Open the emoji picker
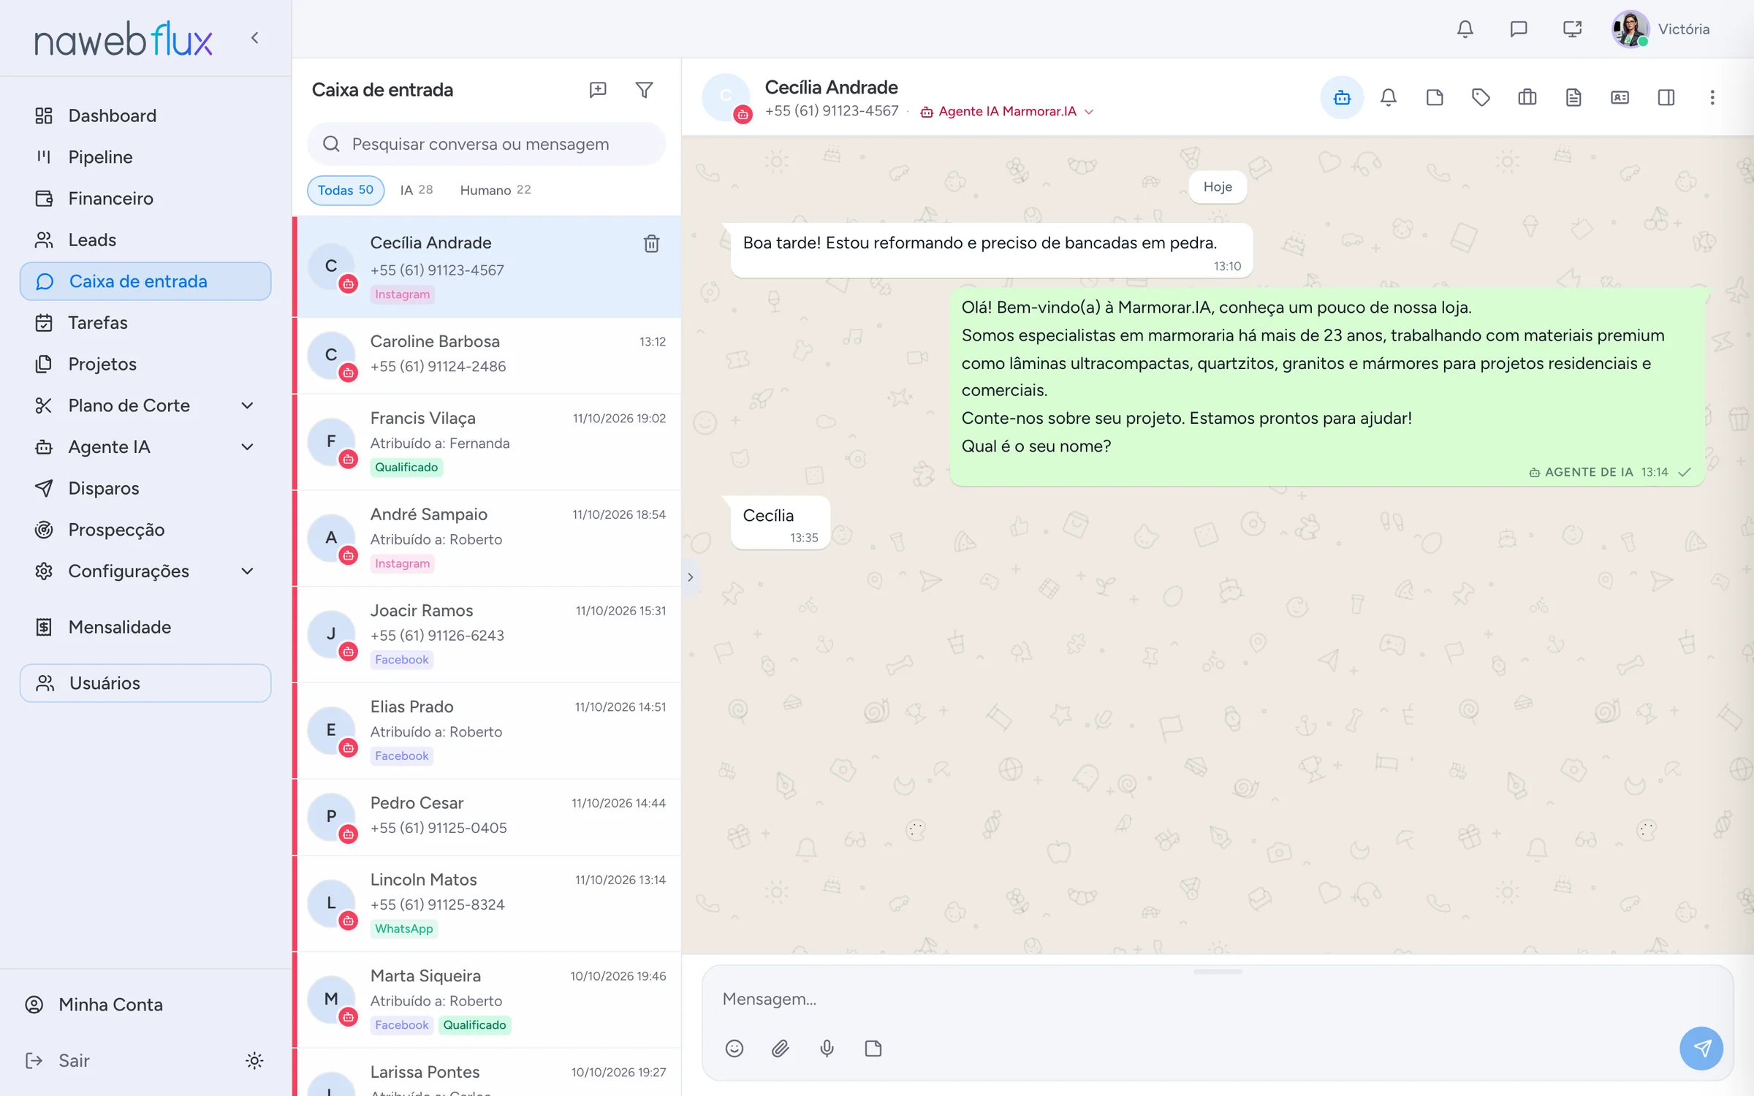This screenshot has height=1096, width=1754. [x=734, y=1049]
